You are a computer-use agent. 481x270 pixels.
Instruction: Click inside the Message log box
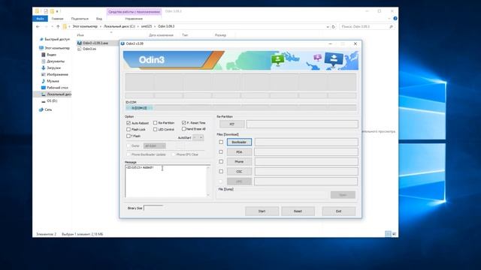[165, 181]
